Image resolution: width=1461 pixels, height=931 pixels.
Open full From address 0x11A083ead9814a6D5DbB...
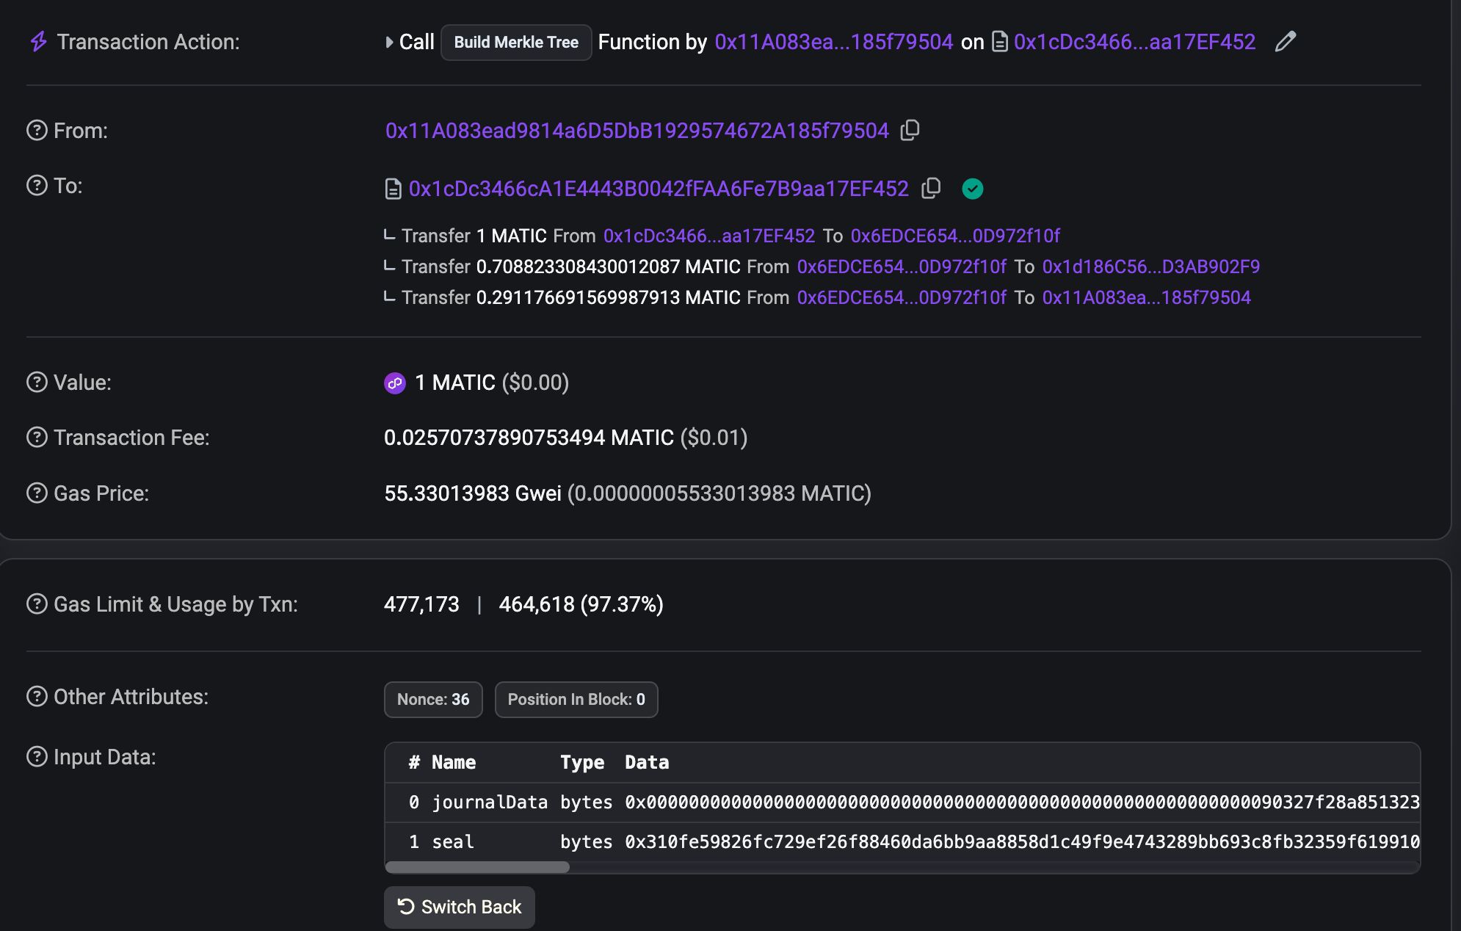(x=637, y=131)
